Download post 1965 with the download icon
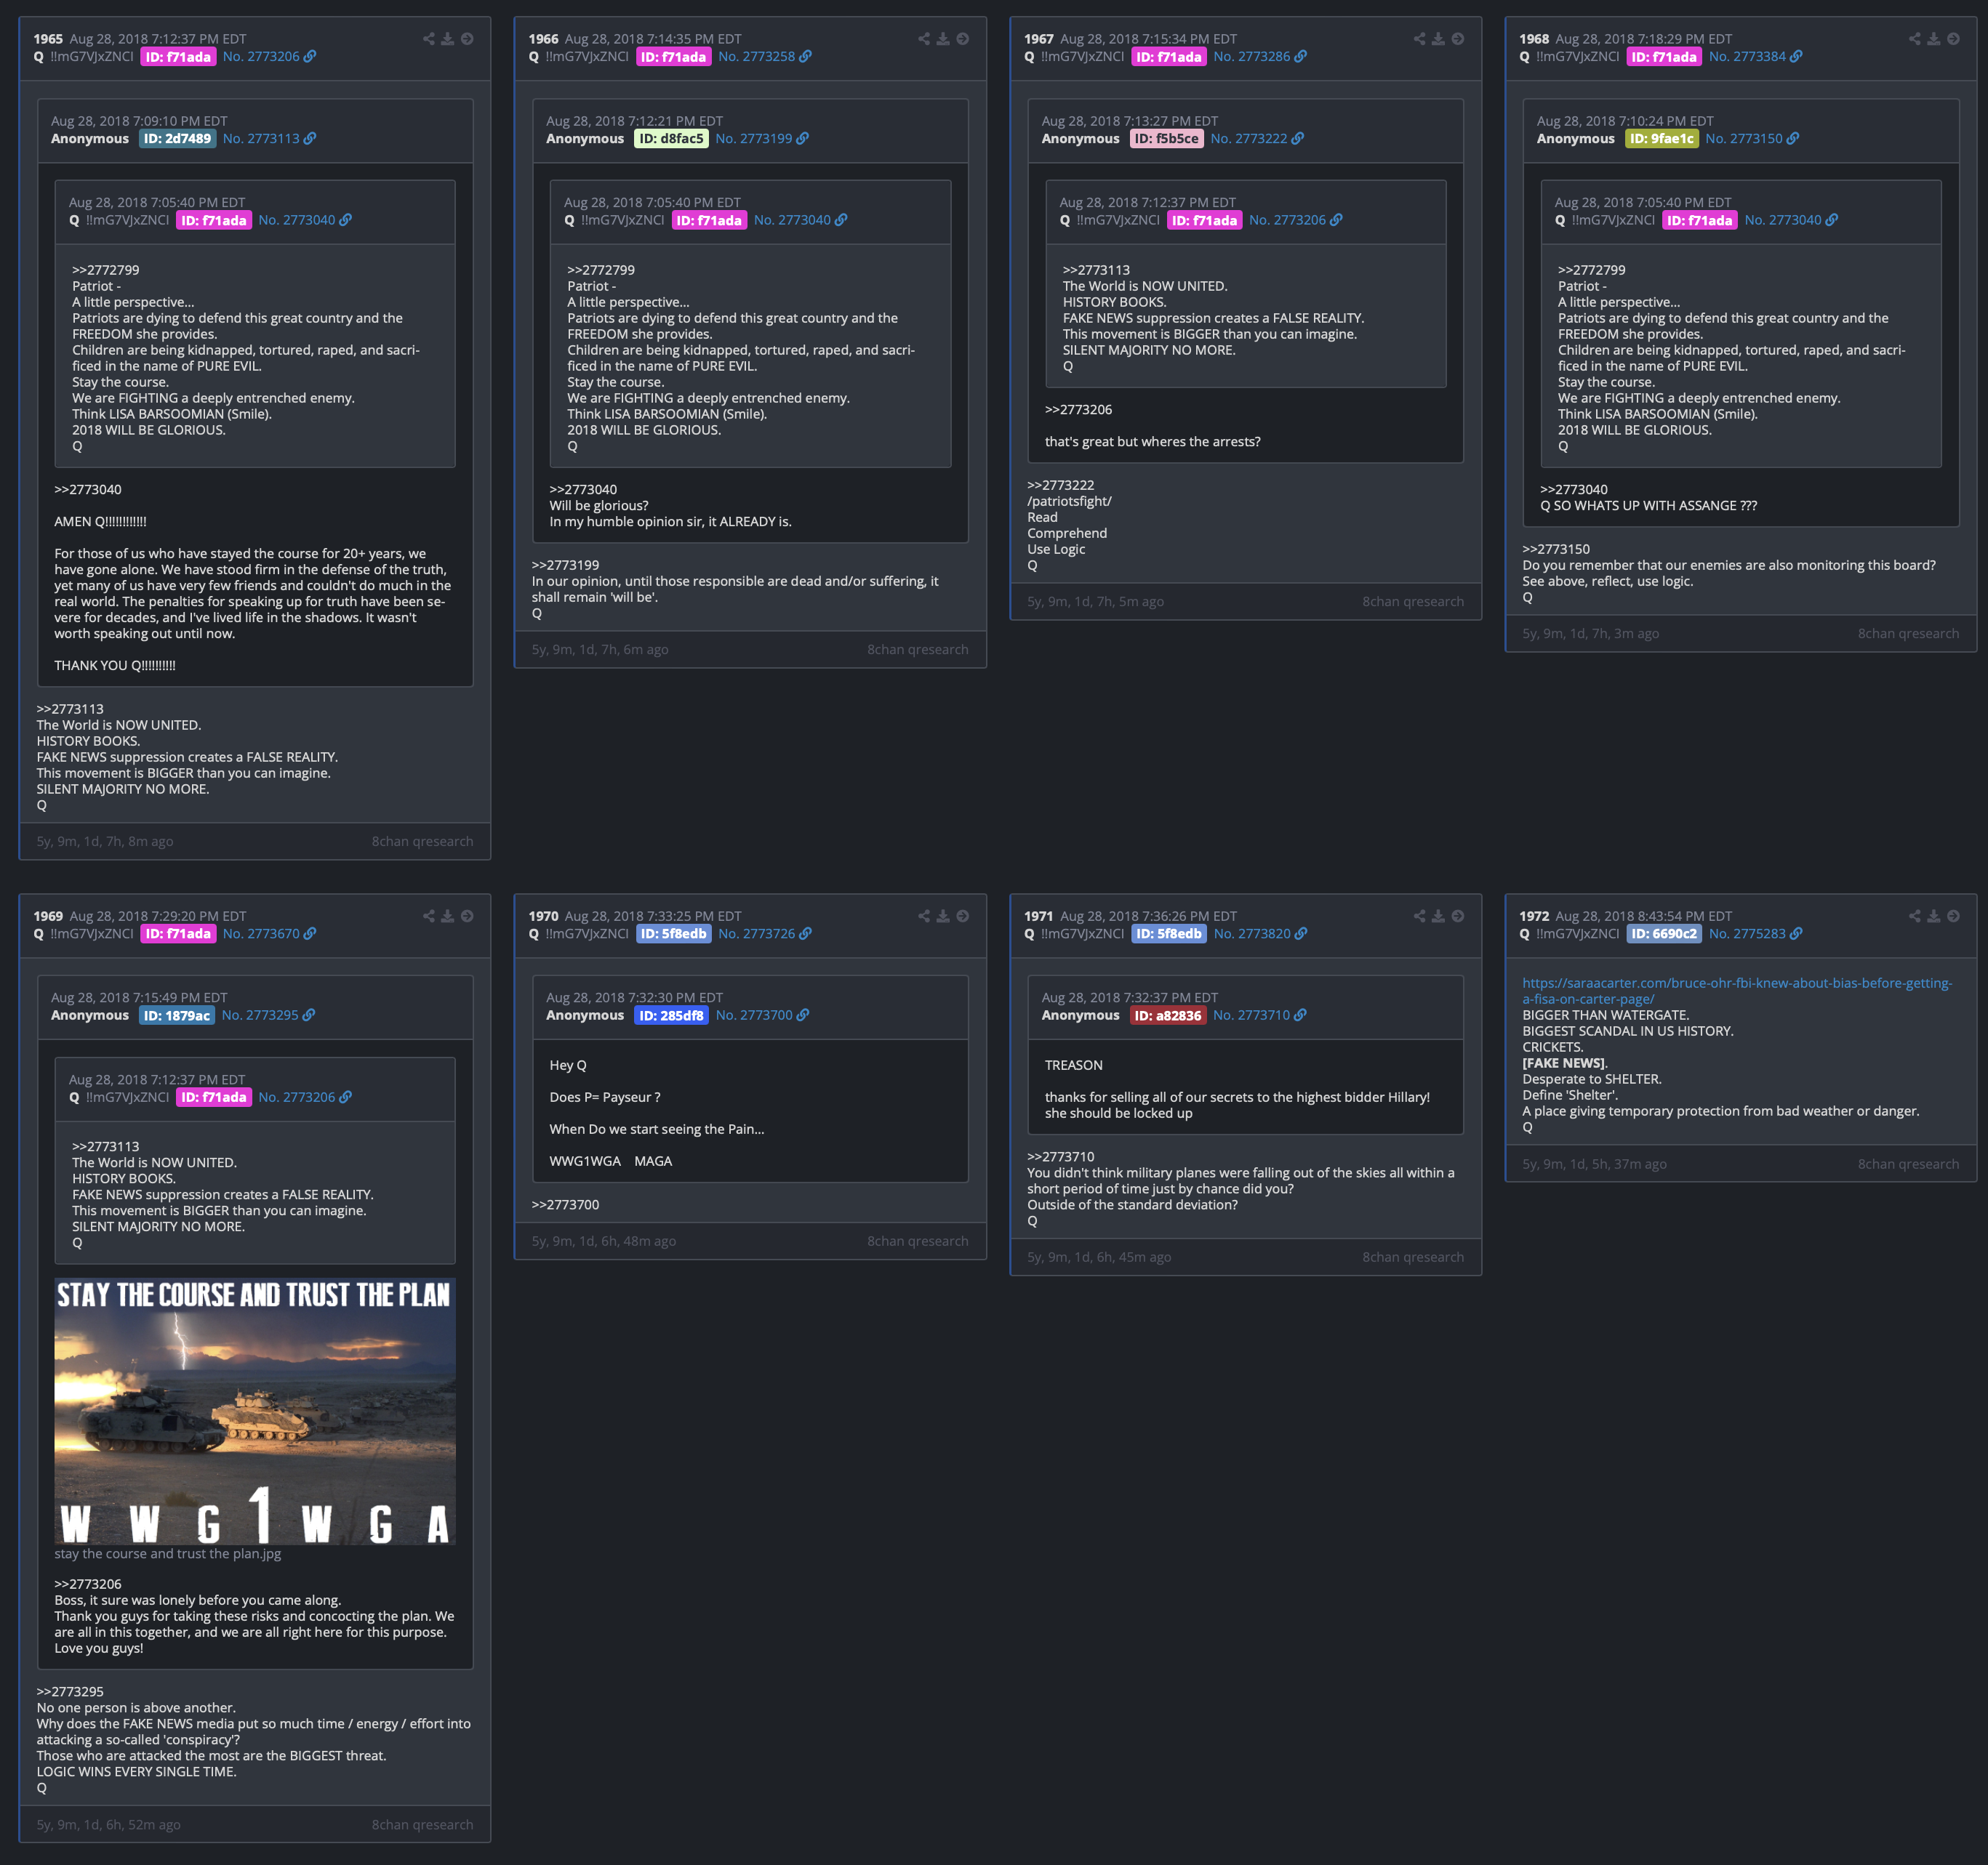This screenshot has height=1865, width=1988. 448,39
